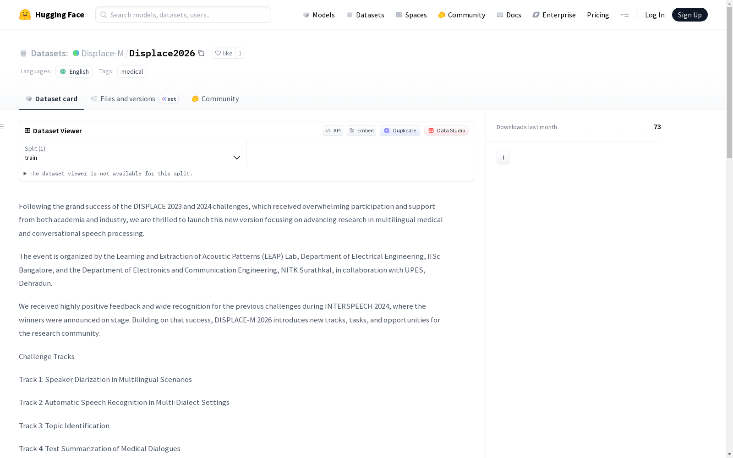Click the Datasets: breadcrumb label
Image resolution: width=733 pixels, height=458 pixels.
[x=49, y=53]
